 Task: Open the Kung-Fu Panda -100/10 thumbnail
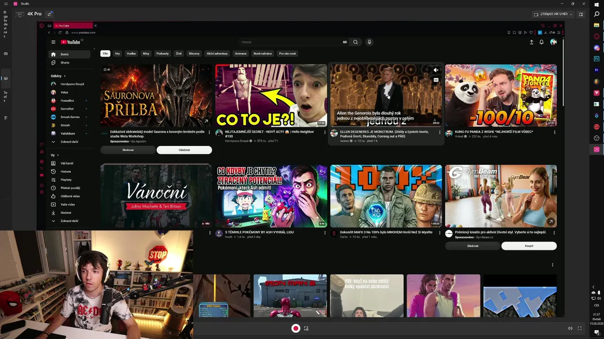point(501,96)
